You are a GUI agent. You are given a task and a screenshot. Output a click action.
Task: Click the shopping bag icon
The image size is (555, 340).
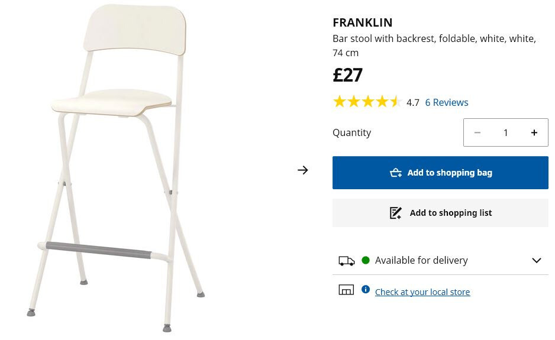(396, 173)
